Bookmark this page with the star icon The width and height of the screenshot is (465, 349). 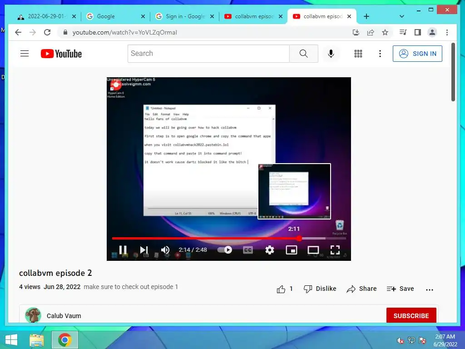[385, 32]
